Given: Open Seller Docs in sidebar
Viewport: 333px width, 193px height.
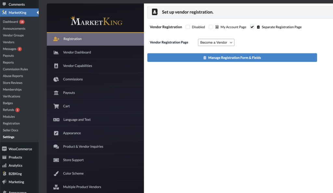Looking at the screenshot, I should [x=10, y=130].
